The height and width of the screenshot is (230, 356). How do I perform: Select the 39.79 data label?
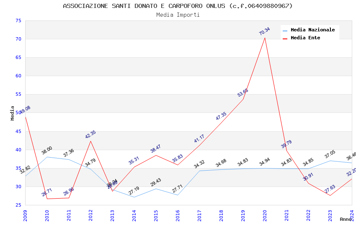286,144
